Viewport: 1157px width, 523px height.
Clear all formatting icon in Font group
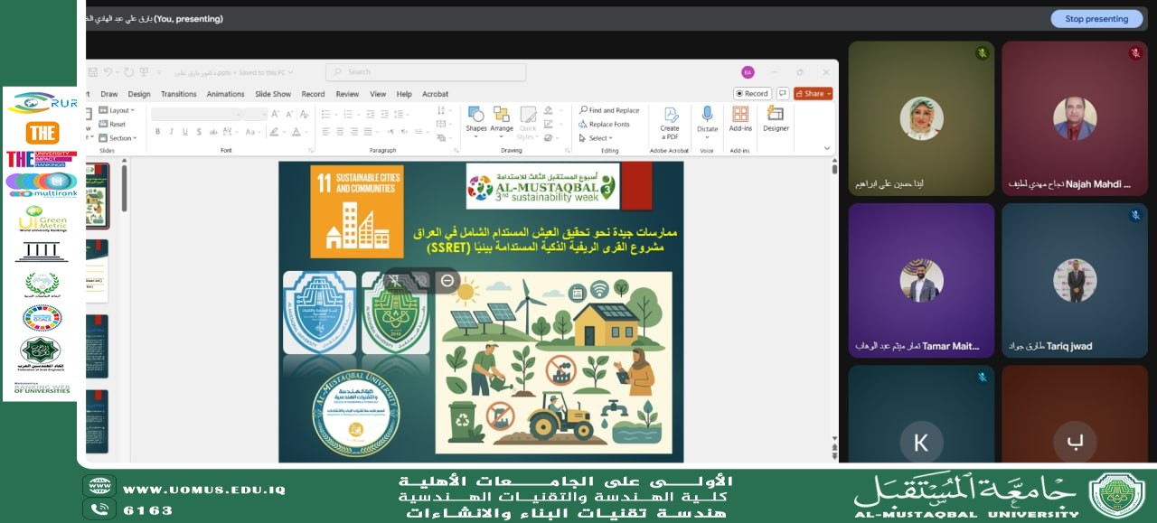point(305,114)
